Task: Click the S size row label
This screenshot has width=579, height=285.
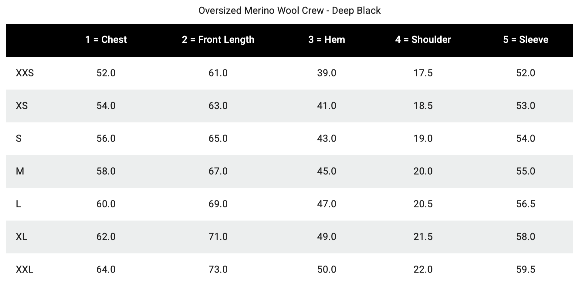Action: coord(19,139)
